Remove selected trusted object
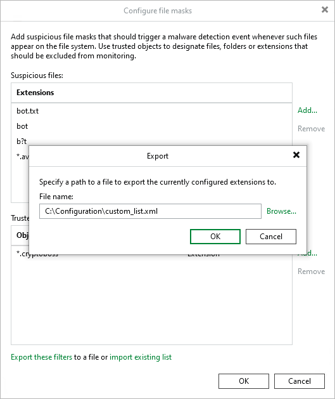Image resolution: width=335 pixels, height=399 pixels. pos(311,271)
